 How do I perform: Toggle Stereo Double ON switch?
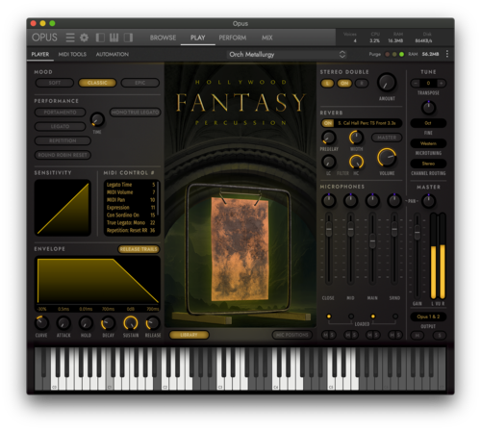(344, 83)
